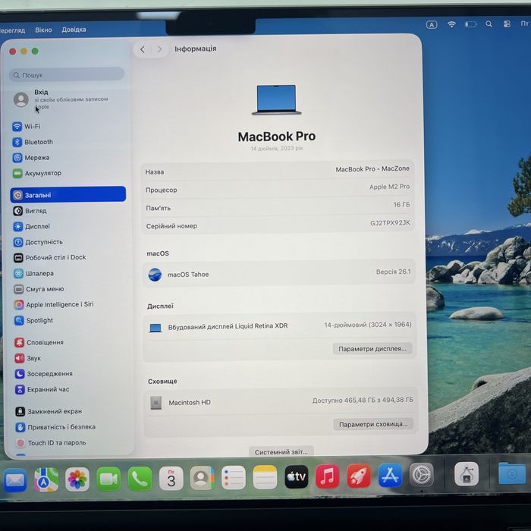Screen dimensions: 531x531
Task: Open Вигляд appearance settings
Action: (x=30, y=211)
